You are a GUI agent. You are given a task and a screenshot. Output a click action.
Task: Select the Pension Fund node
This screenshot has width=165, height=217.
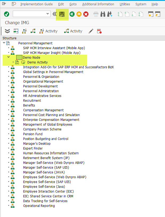33,134
